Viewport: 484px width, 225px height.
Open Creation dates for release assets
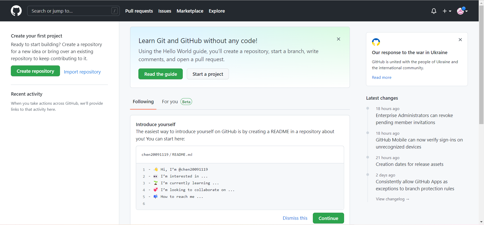409,164
